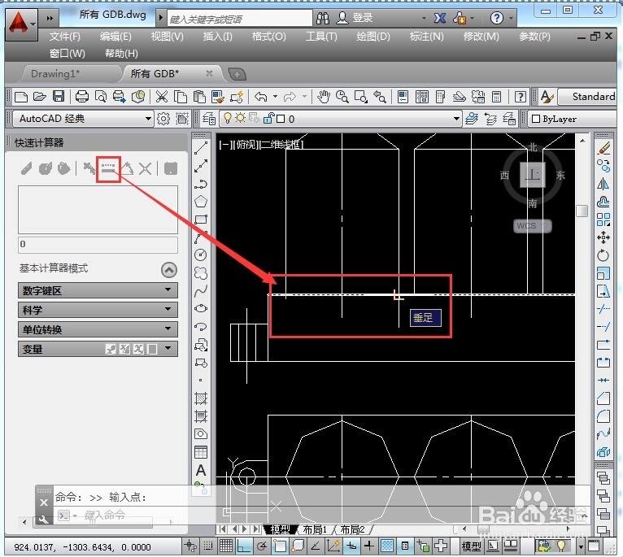Select the Circle drawing tool
This screenshot has width=623, height=557.
click(x=201, y=255)
